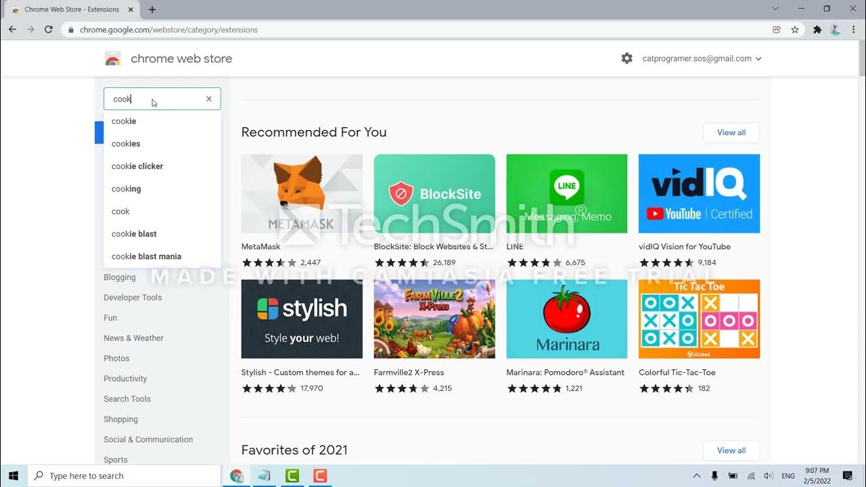
Task: Bookmark this page with star icon
Action: point(795,30)
